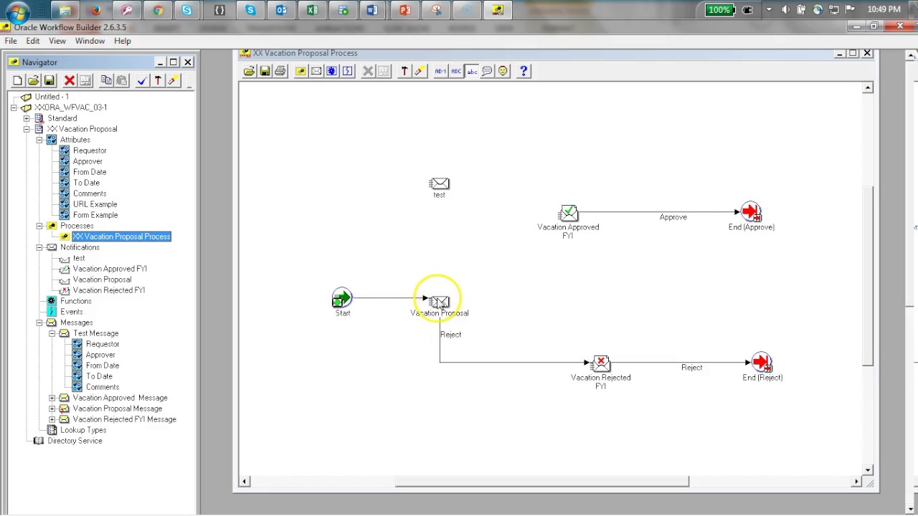This screenshot has height=516, width=918.
Task: Click the hammer Quick Start icon in Navigator
Action: (x=158, y=81)
